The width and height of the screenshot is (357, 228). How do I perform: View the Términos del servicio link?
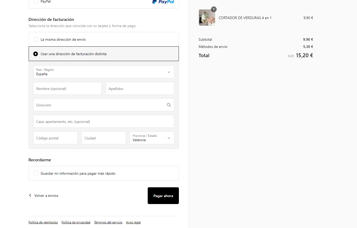108,222
